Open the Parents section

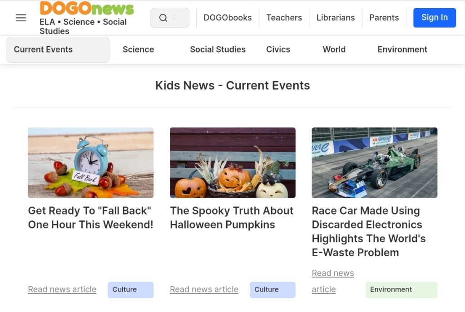pyautogui.click(x=384, y=18)
